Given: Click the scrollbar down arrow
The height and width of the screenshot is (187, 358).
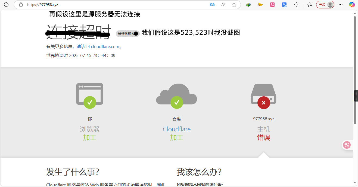Looking at the screenshot, I should tap(355, 182).
